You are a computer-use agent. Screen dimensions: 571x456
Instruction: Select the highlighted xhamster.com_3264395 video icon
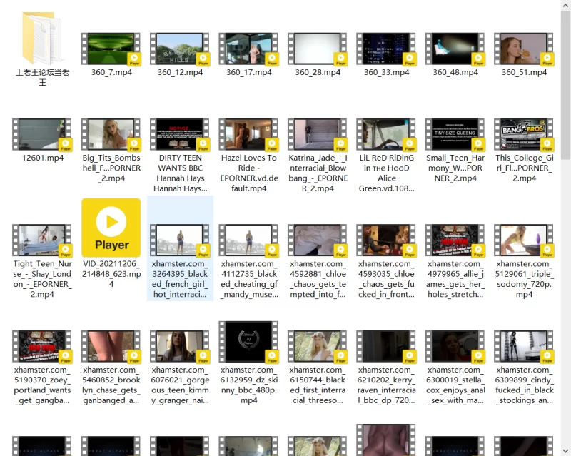(180, 240)
